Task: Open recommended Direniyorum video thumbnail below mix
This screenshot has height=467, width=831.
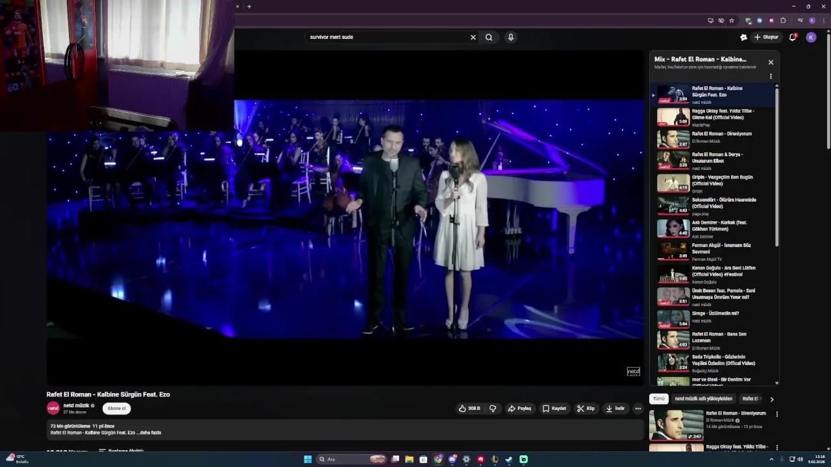Action: click(676, 425)
